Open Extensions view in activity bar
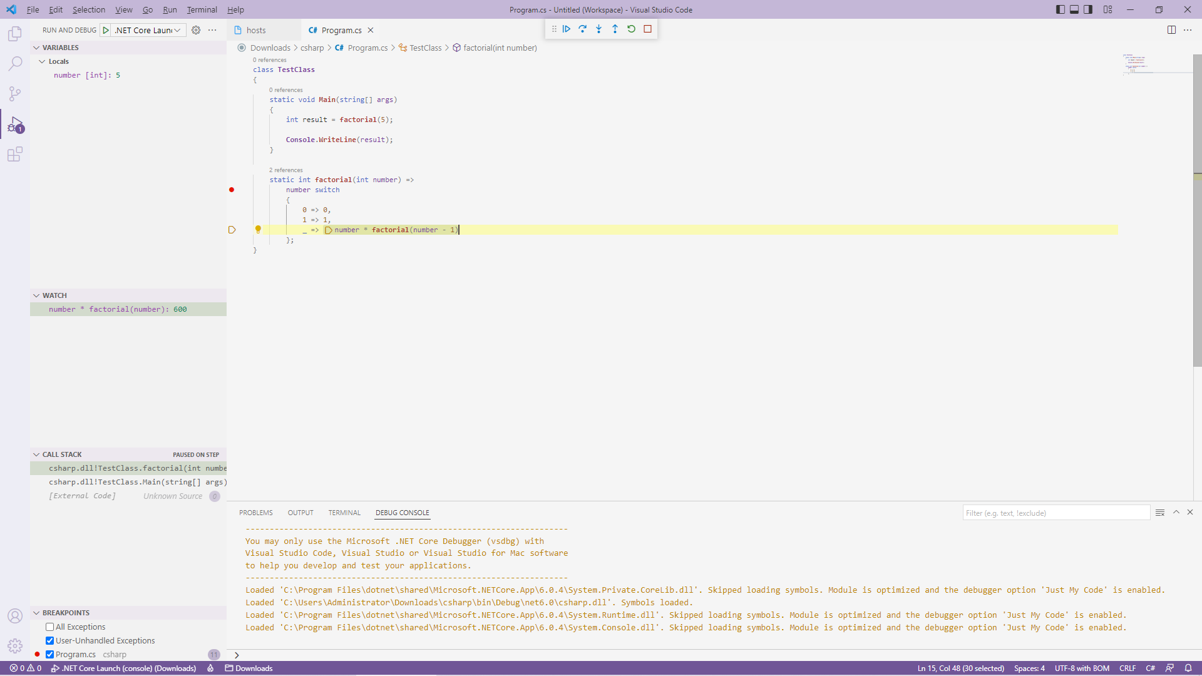 coord(15,154)
